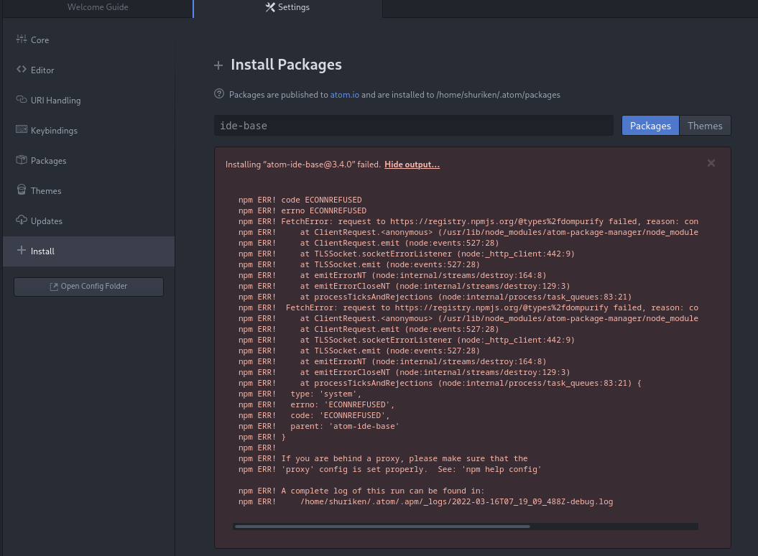
Task: Open the atom.io link
Action: click(x=345, y=95)
